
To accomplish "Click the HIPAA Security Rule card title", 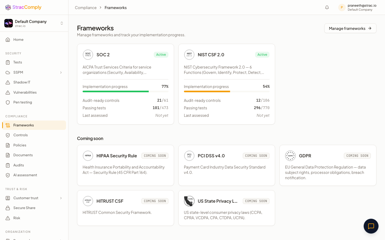I will 117,156.
